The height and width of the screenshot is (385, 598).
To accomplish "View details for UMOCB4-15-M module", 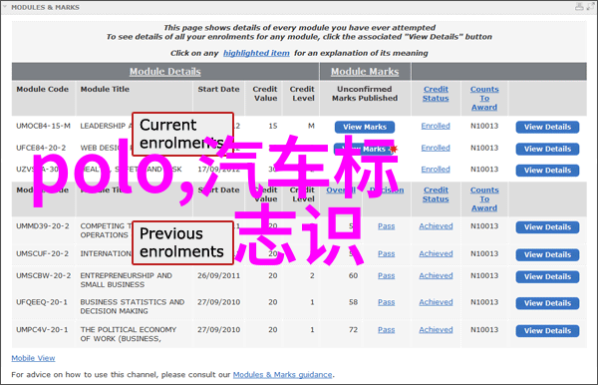I will pos(547,127).
